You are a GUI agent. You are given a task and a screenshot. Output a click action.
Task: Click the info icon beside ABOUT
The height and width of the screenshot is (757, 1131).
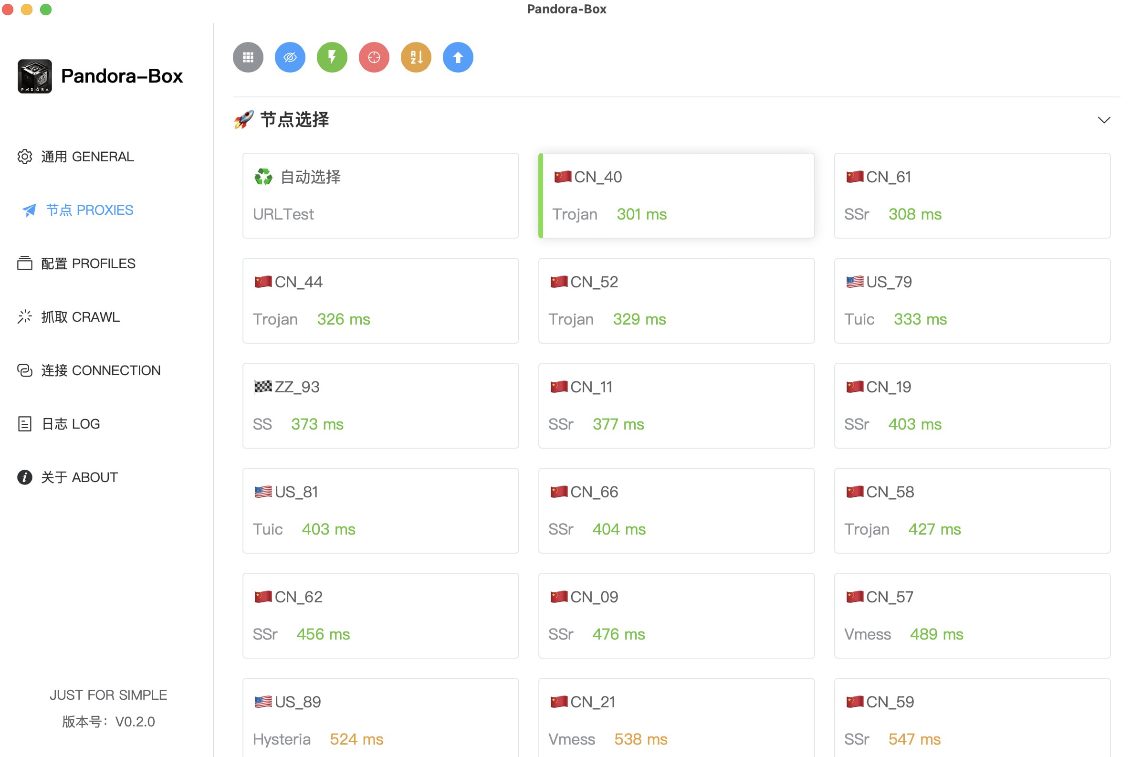pos(25,477)
